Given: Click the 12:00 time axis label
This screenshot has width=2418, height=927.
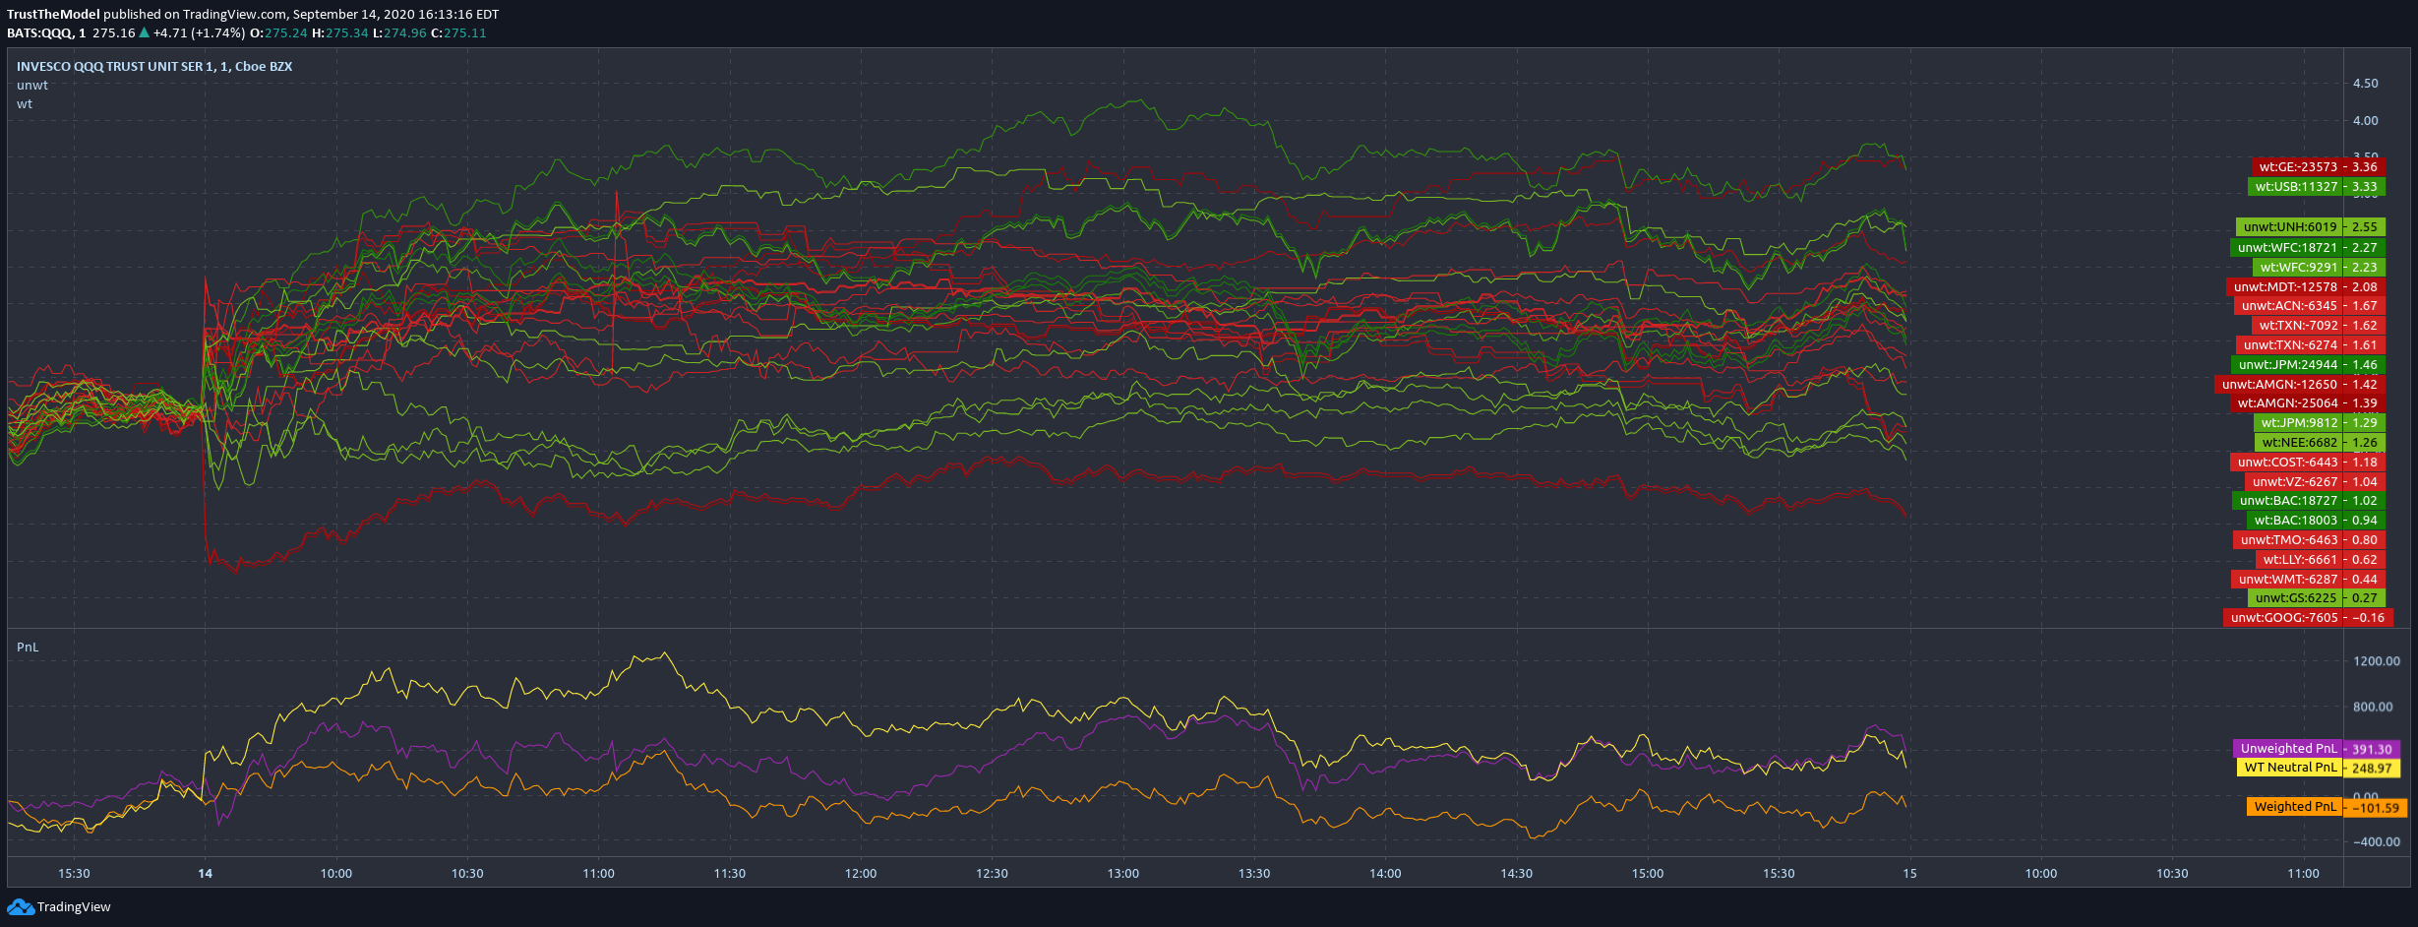Looking at the screenshot, I should [861, 873].
